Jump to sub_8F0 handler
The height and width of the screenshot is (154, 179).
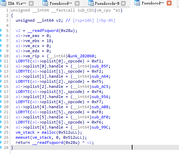[100, 117]
